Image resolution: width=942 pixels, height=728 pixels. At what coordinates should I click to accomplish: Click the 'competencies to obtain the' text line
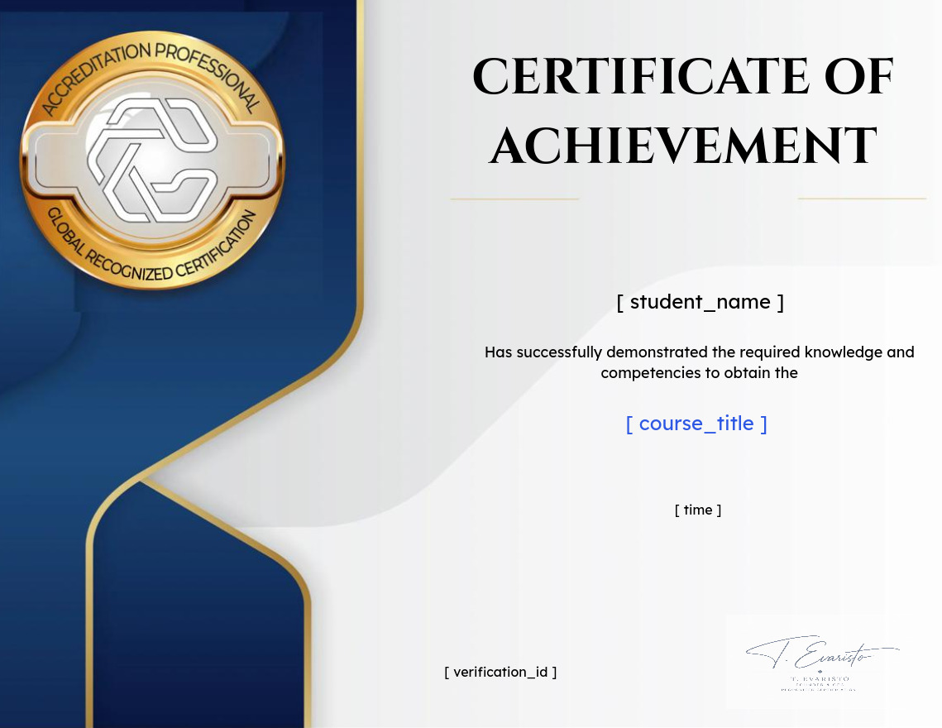pos(700,373)
